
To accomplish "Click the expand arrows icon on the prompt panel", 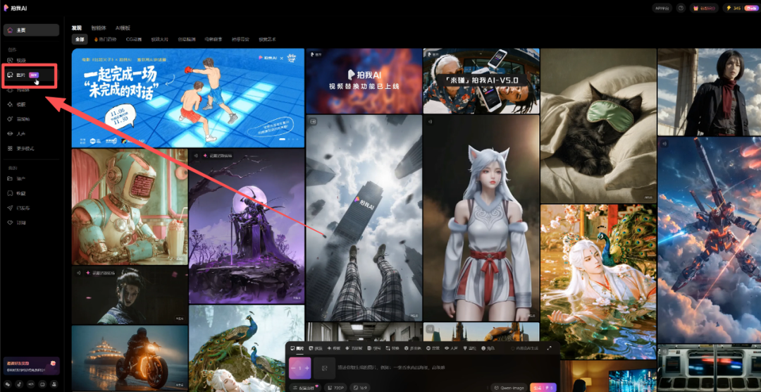I will tap(549, 349).
